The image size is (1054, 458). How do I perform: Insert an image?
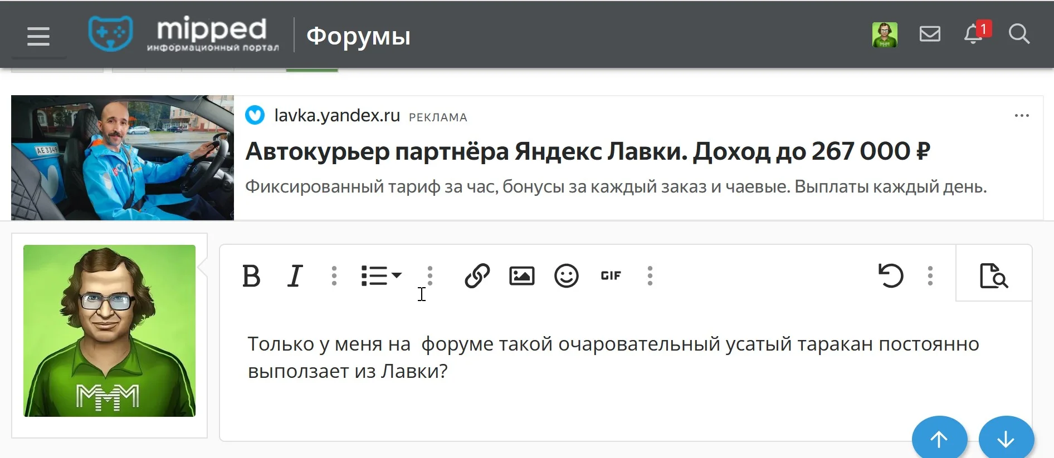coord(522,276)
